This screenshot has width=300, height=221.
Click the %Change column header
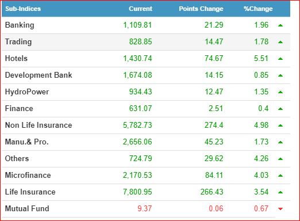pyautogui.click(x=258, y=9)
